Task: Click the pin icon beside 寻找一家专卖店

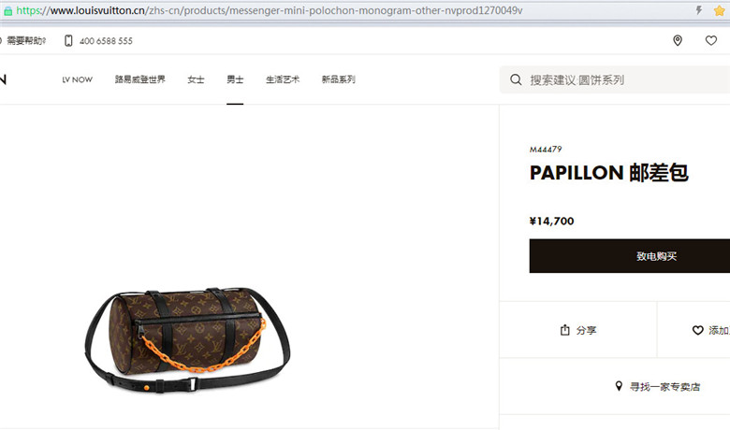Action: (x=619, y=386)
